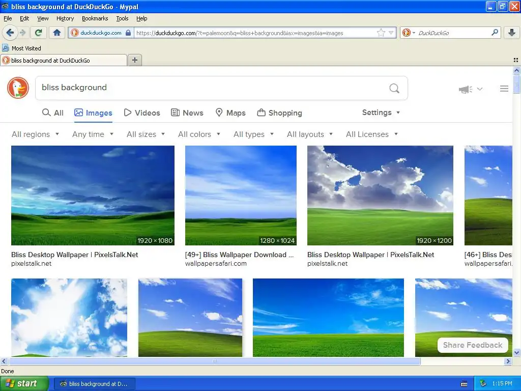Open the Home page icon
Screen dimensions: 521x391
(x=57, y=33)
